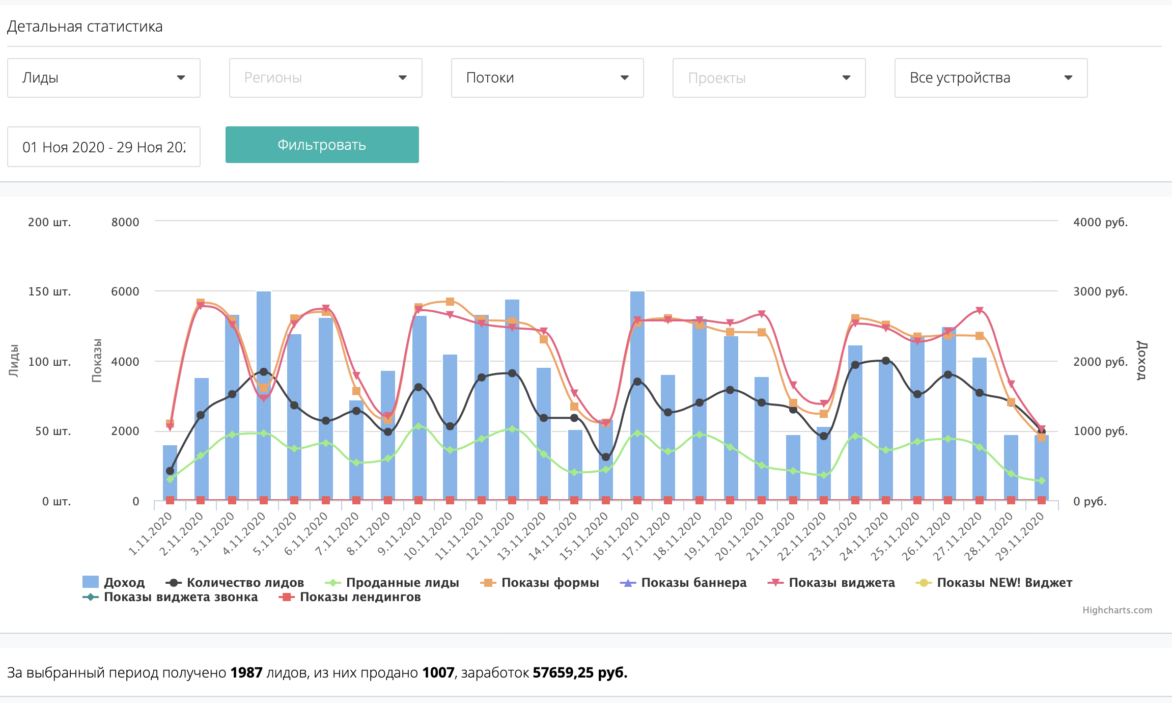Image resolution: width=1172 pixels, height=703 pixels.
Task: Expand the Регионы dropdown
Action: coord(325,78)
